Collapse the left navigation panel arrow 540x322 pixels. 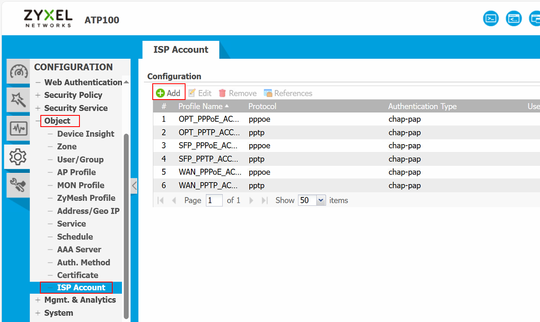coord(134,185)
